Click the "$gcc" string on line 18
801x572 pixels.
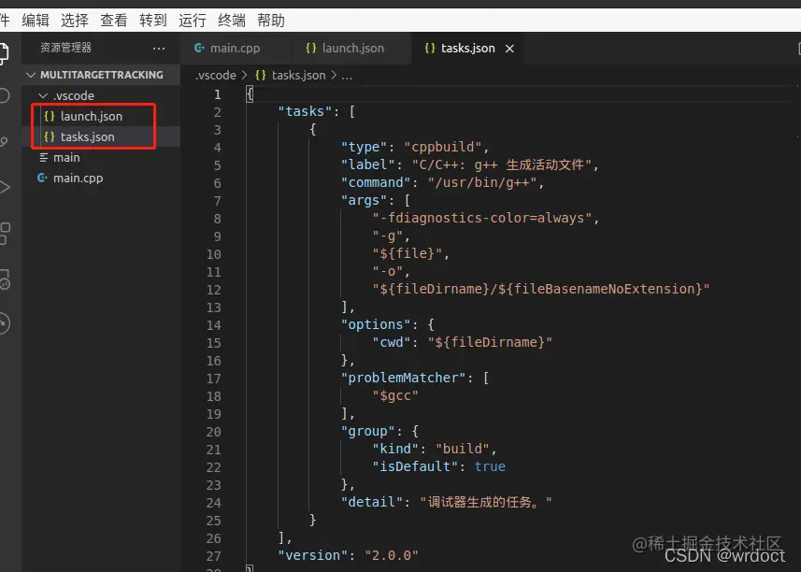click(x=395, y=395)
